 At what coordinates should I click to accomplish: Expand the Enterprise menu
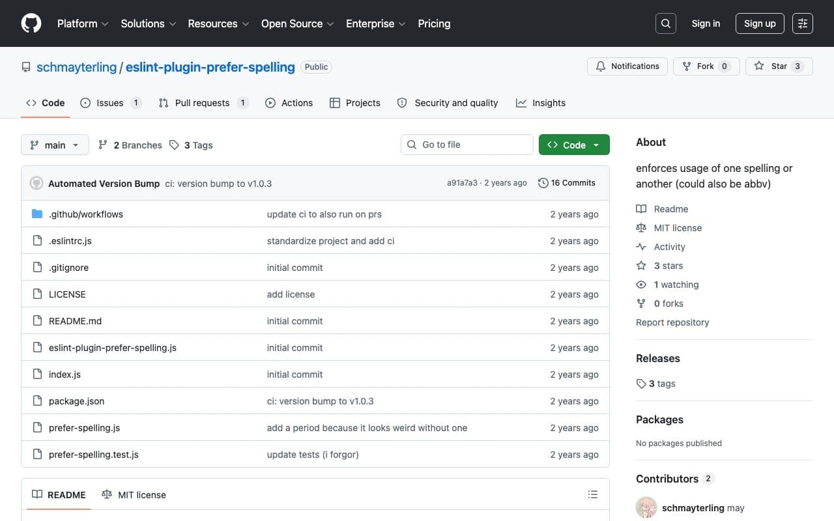click(x=375, y=23)
